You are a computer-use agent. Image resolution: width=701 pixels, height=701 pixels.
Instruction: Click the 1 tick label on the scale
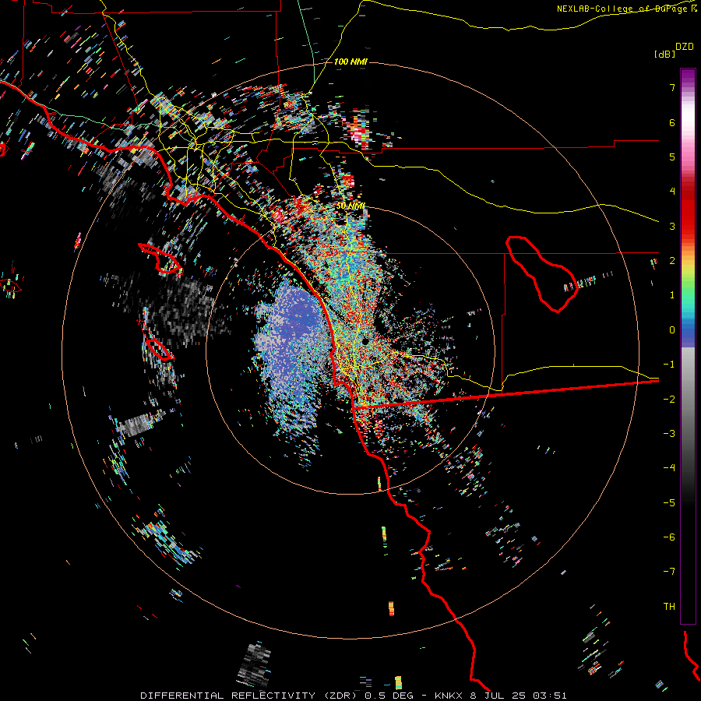[672, 295]
